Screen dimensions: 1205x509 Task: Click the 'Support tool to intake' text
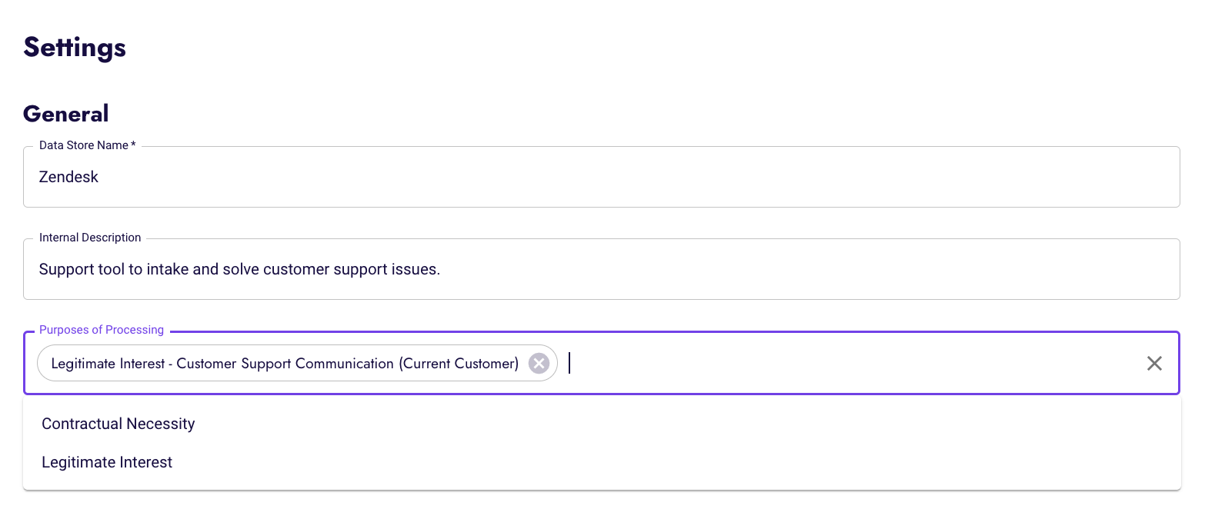pyautogui.click(x=115, y=270)
